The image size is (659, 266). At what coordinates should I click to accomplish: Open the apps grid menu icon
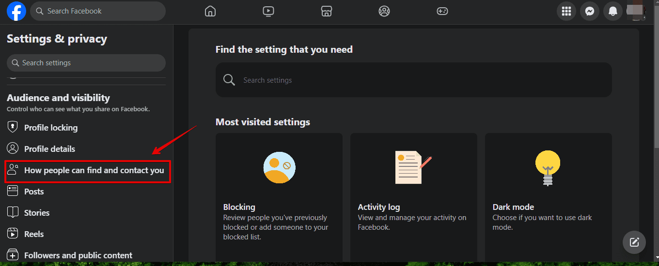point(566,11)
